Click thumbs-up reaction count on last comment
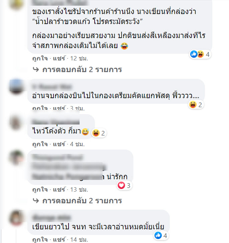 pyautogui.click(x=161, y=236)
